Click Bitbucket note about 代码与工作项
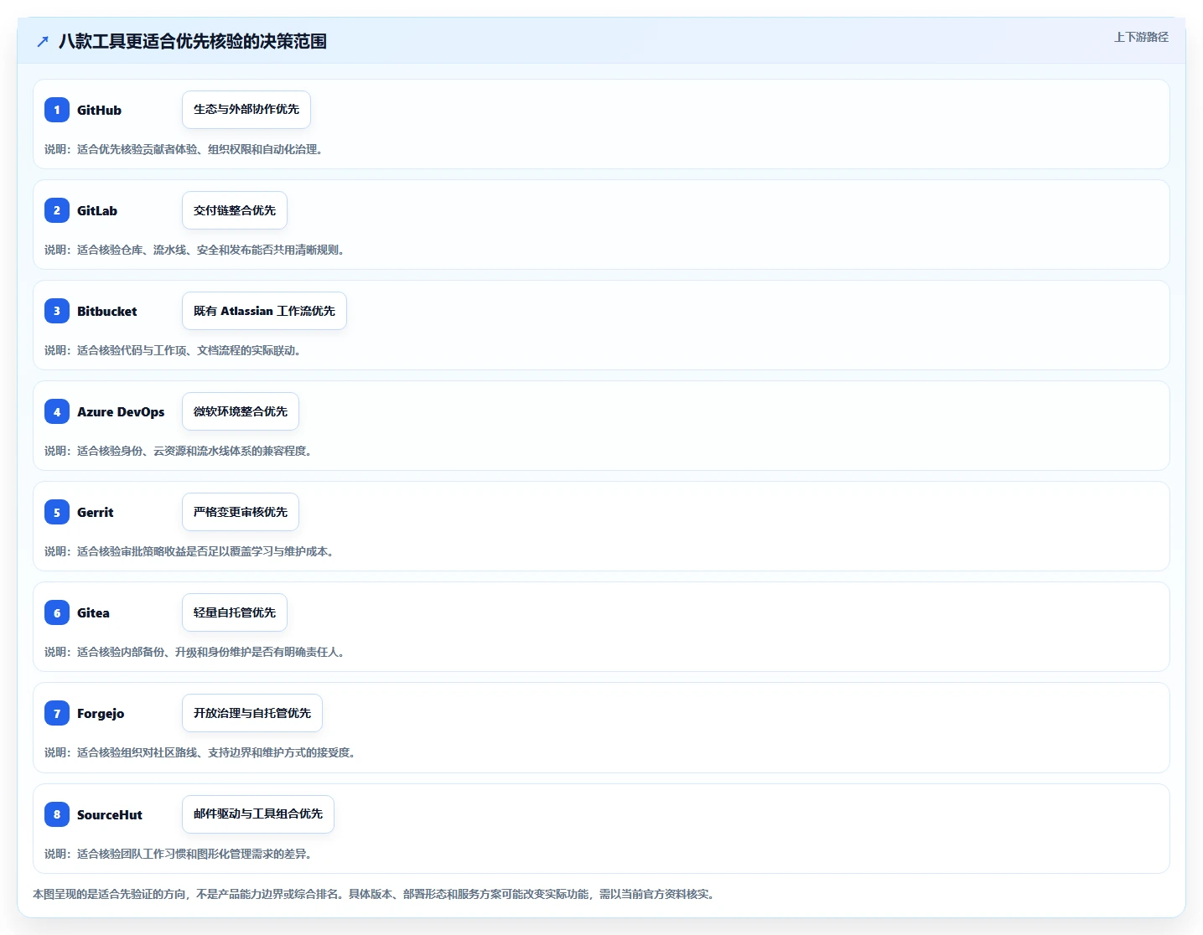1203x935 pixels. click(173, 350)
